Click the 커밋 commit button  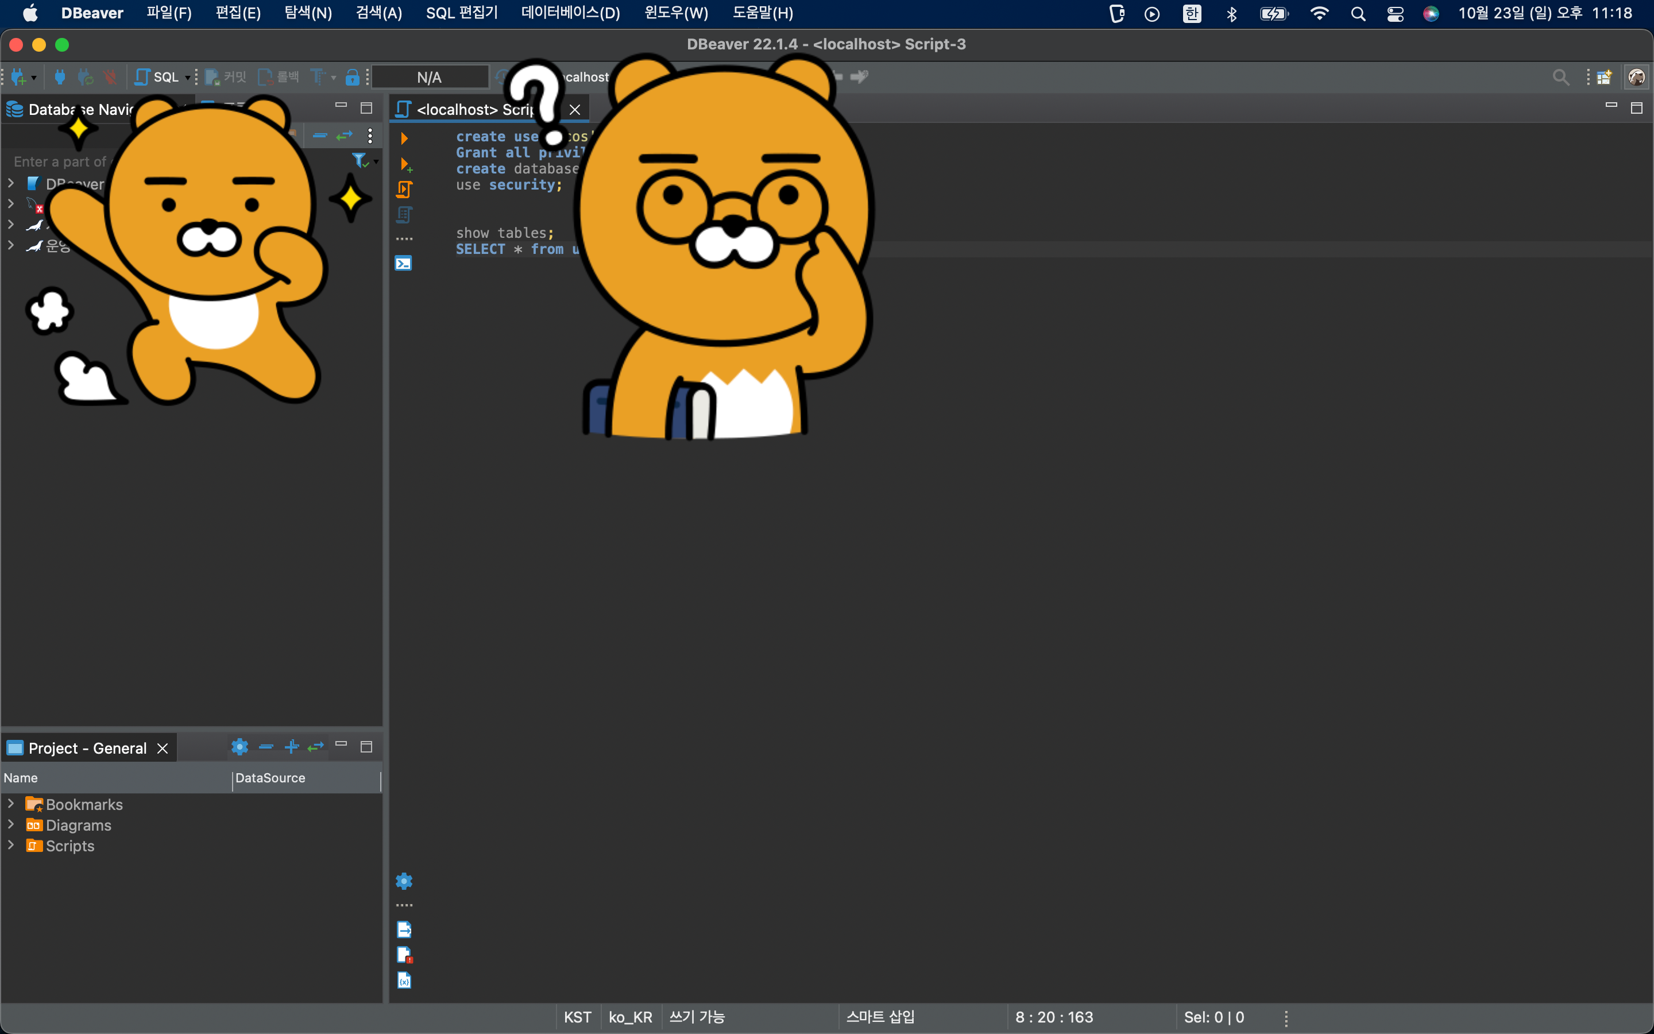click(226, 78)
